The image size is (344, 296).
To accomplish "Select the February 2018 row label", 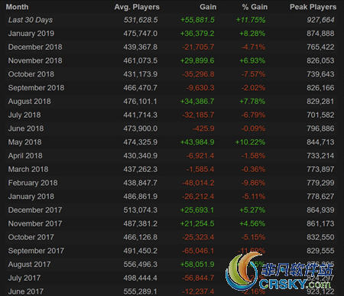I will pos(33,183).
